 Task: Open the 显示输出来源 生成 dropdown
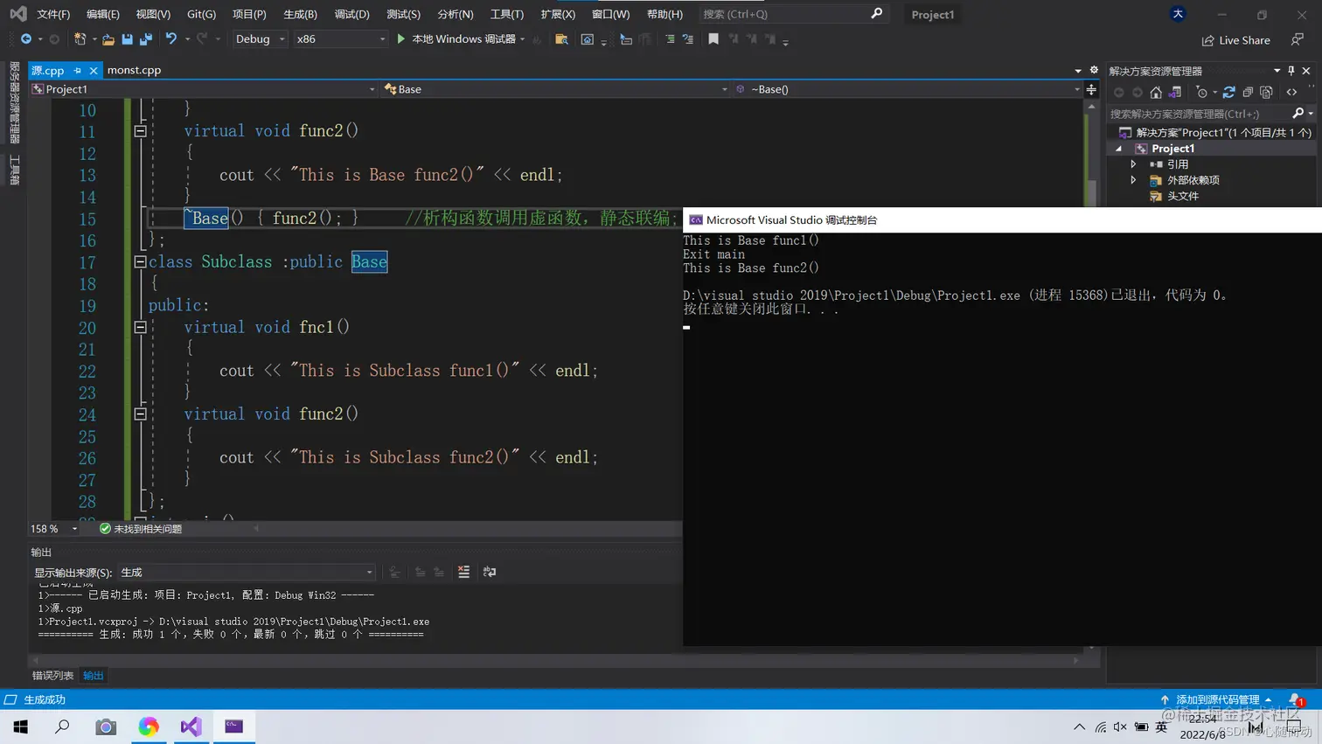(x=247, y=573)
